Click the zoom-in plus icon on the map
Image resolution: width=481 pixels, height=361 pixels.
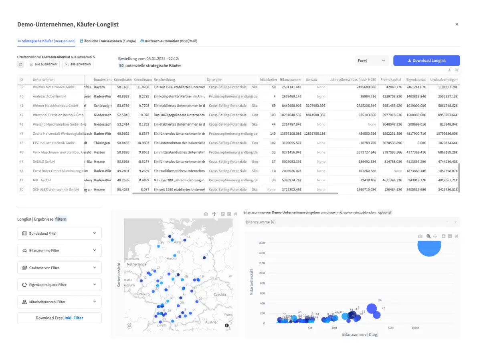(x=223, y=214)
